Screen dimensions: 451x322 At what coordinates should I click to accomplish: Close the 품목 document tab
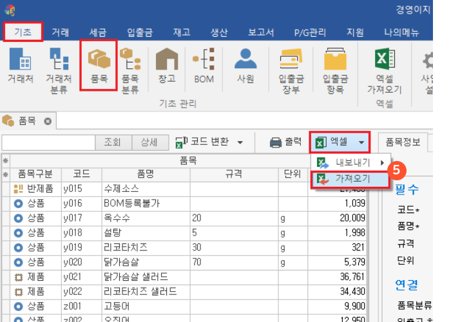(x=48, y=121)
